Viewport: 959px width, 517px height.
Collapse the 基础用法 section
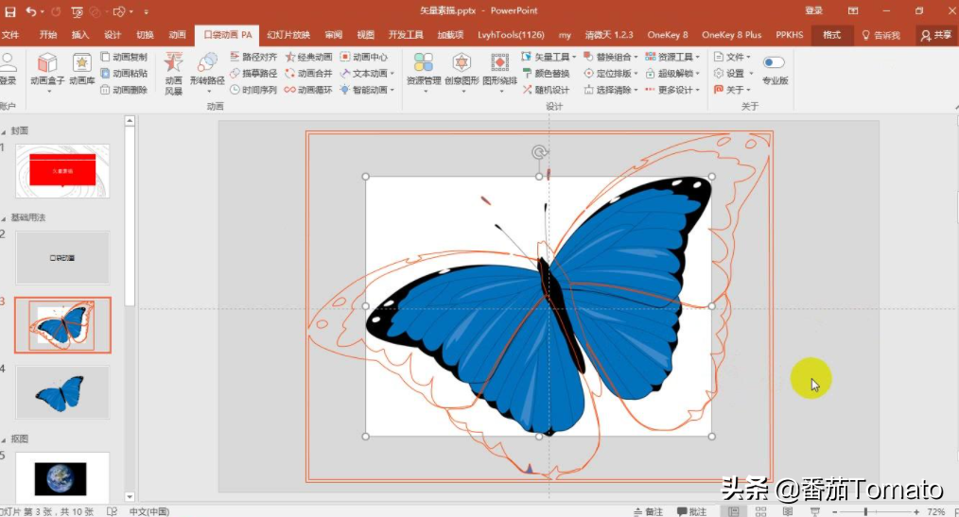coord(4,218)
